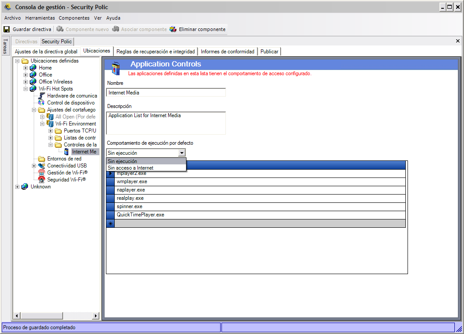Expand the Unknown location node
The height and width of the screenshot is (334, 464).
click(x=18, y=187)
